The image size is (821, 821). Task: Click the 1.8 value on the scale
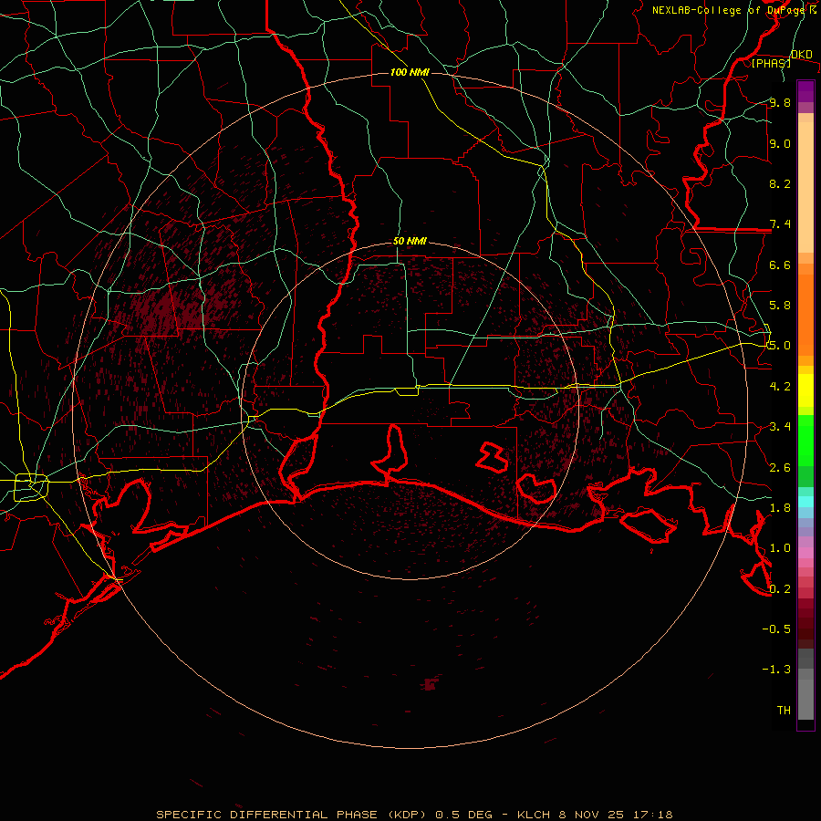(x=780, y=508)
